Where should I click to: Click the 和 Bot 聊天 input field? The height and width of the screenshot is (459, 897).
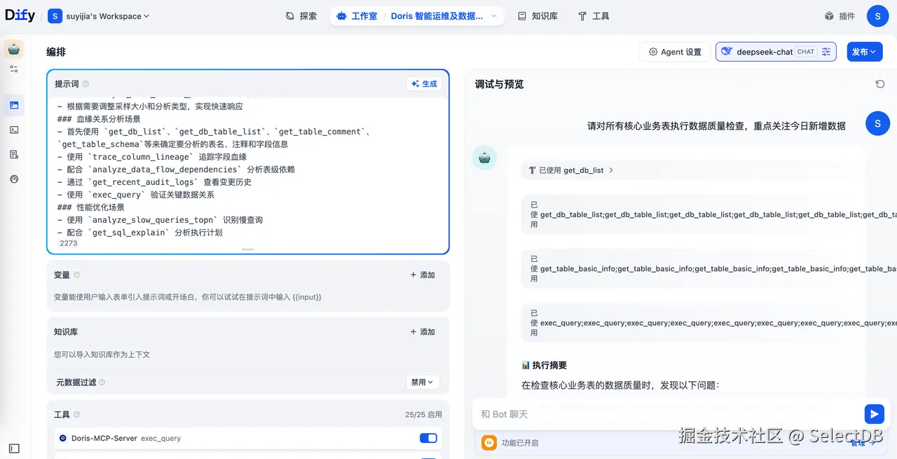point(631,413)
